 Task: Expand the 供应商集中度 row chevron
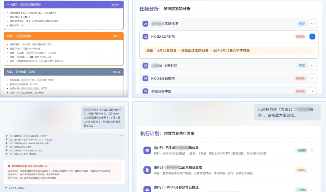pyautogui.click(x=312, y=91)
